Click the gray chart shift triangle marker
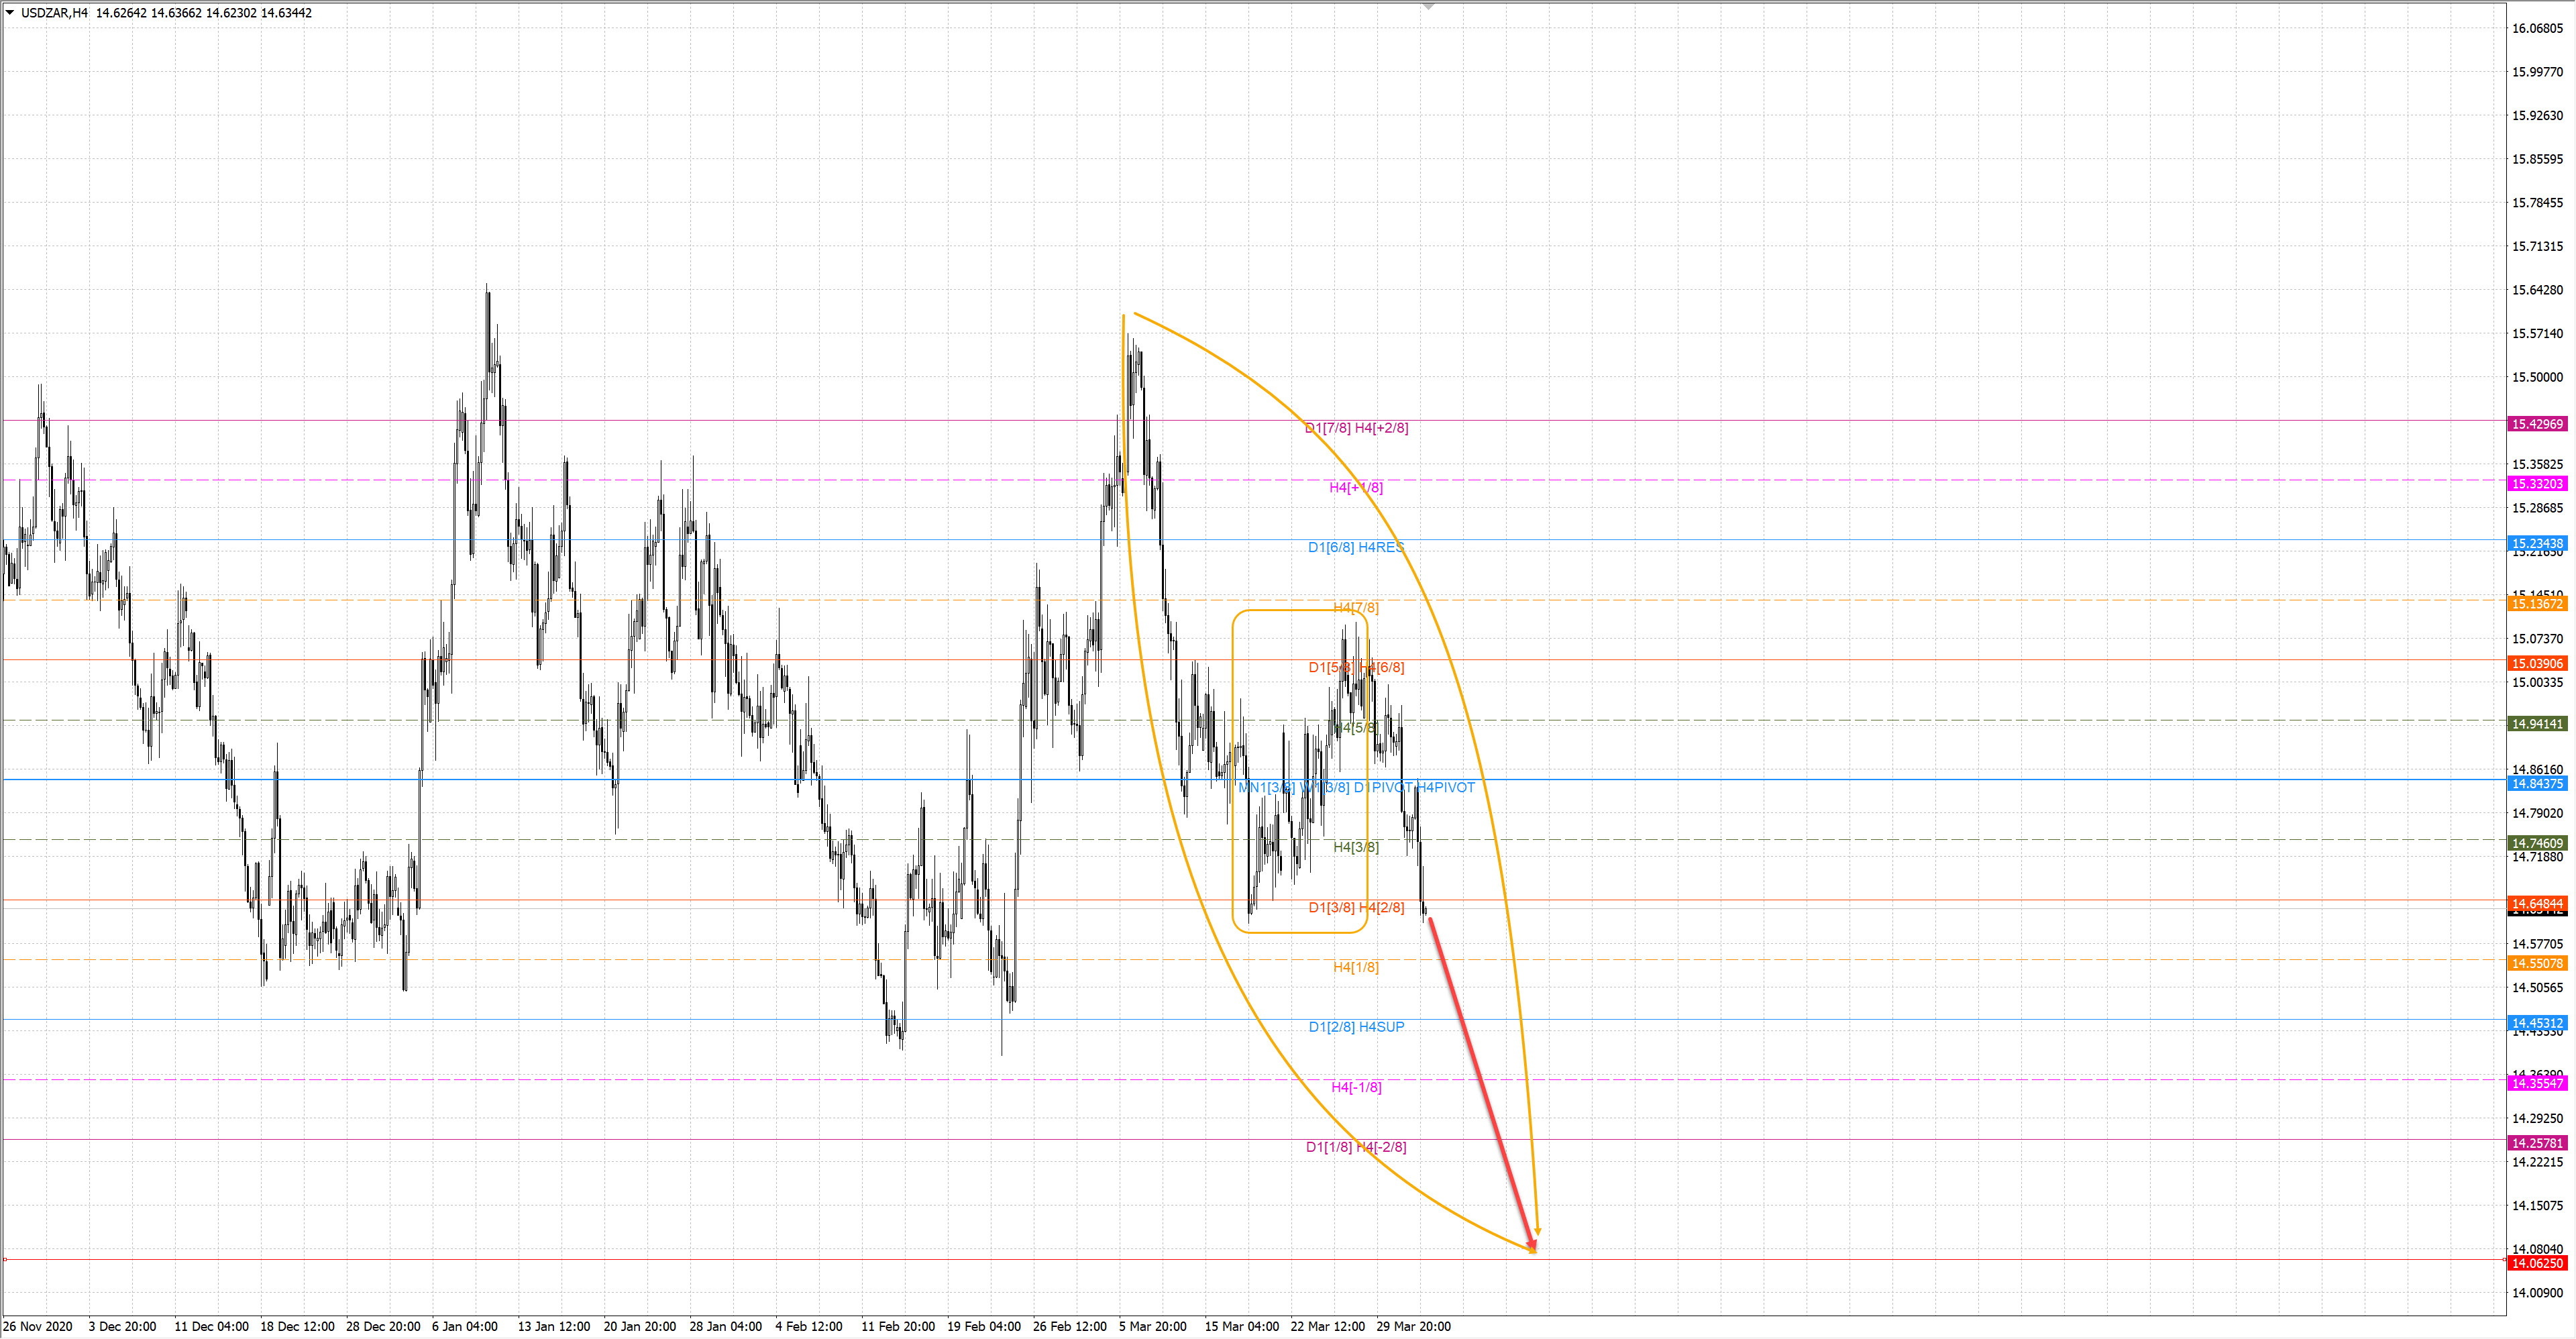2576x1339 pixels. pos(1429,7)
